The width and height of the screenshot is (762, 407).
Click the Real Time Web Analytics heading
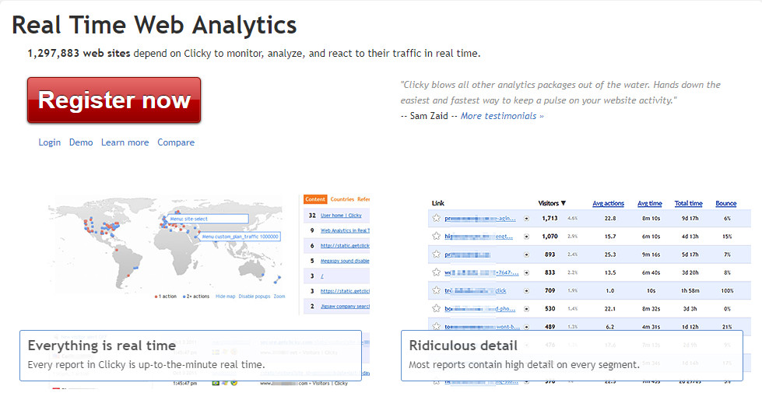(154, 26)
